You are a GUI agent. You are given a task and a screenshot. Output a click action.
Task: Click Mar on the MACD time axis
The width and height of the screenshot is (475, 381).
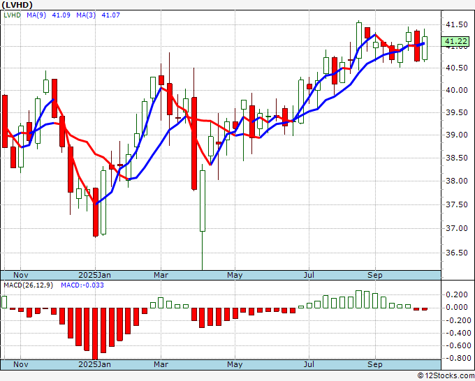coord(161,364)
